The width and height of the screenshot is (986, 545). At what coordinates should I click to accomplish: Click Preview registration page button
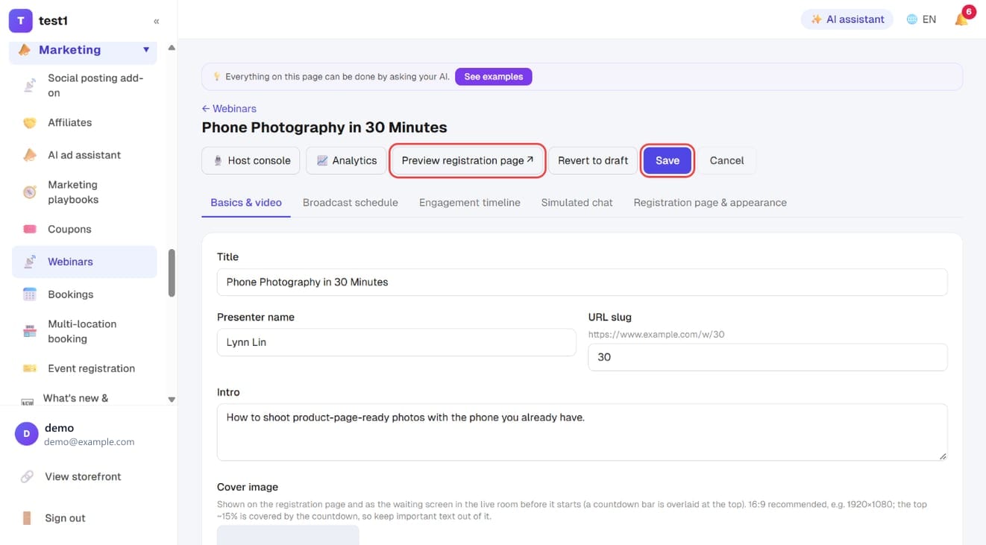(x=468, y=160)
